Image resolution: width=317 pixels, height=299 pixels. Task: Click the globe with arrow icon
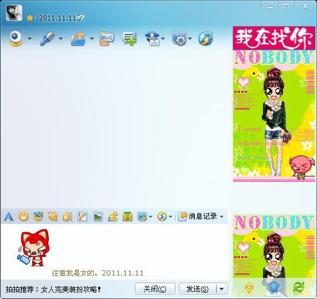[205, 39]
